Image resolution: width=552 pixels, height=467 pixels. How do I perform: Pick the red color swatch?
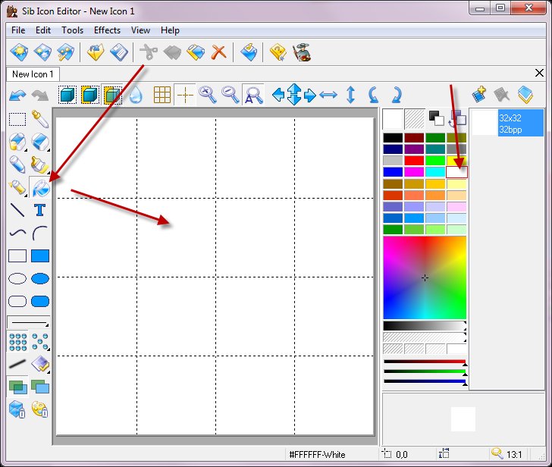tap(412, 161)
